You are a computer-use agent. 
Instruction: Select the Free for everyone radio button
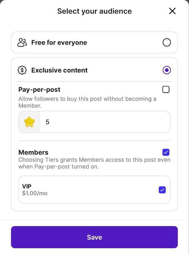(x=167, y=42)
